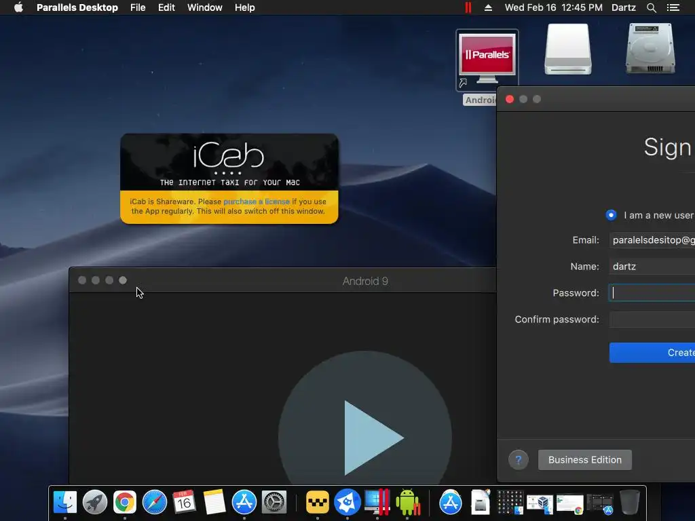
Task: Select internal hard disk desktop icon
Action: point(650,48)
